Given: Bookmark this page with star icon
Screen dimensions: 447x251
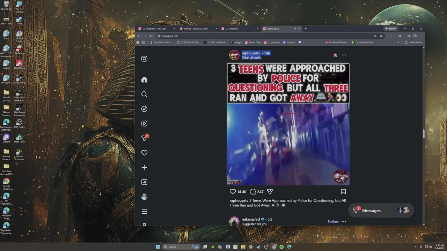Looking at the screenshot, I should (x=381, y=36).
